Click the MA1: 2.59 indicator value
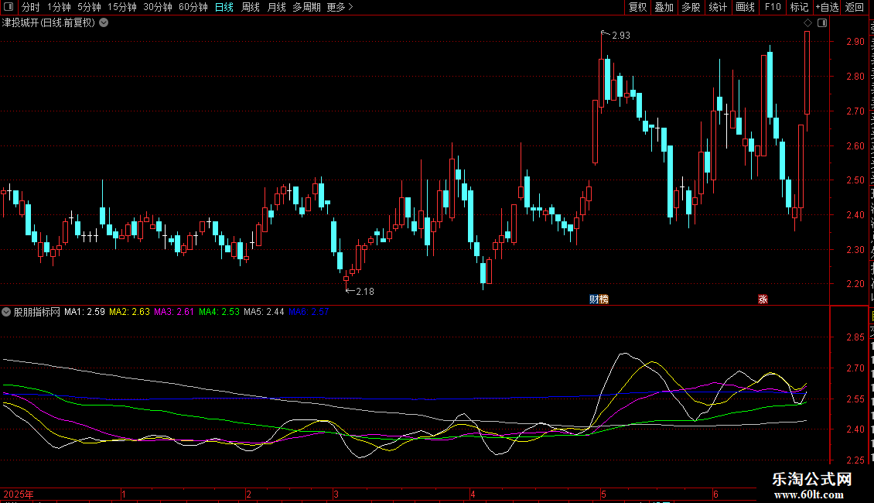874x503 pixels. pyautogui.click(x=84, y=312)
